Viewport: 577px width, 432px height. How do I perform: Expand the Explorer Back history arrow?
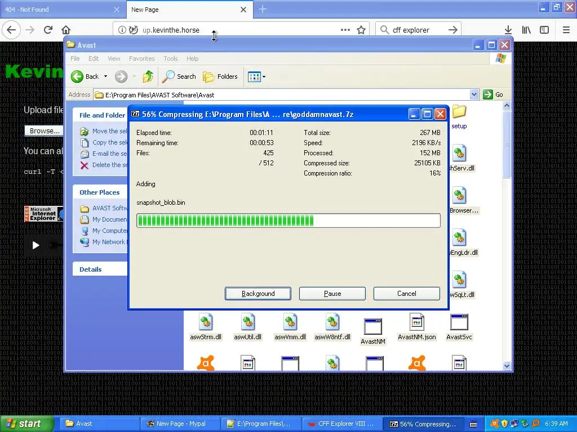coord(105,76)
